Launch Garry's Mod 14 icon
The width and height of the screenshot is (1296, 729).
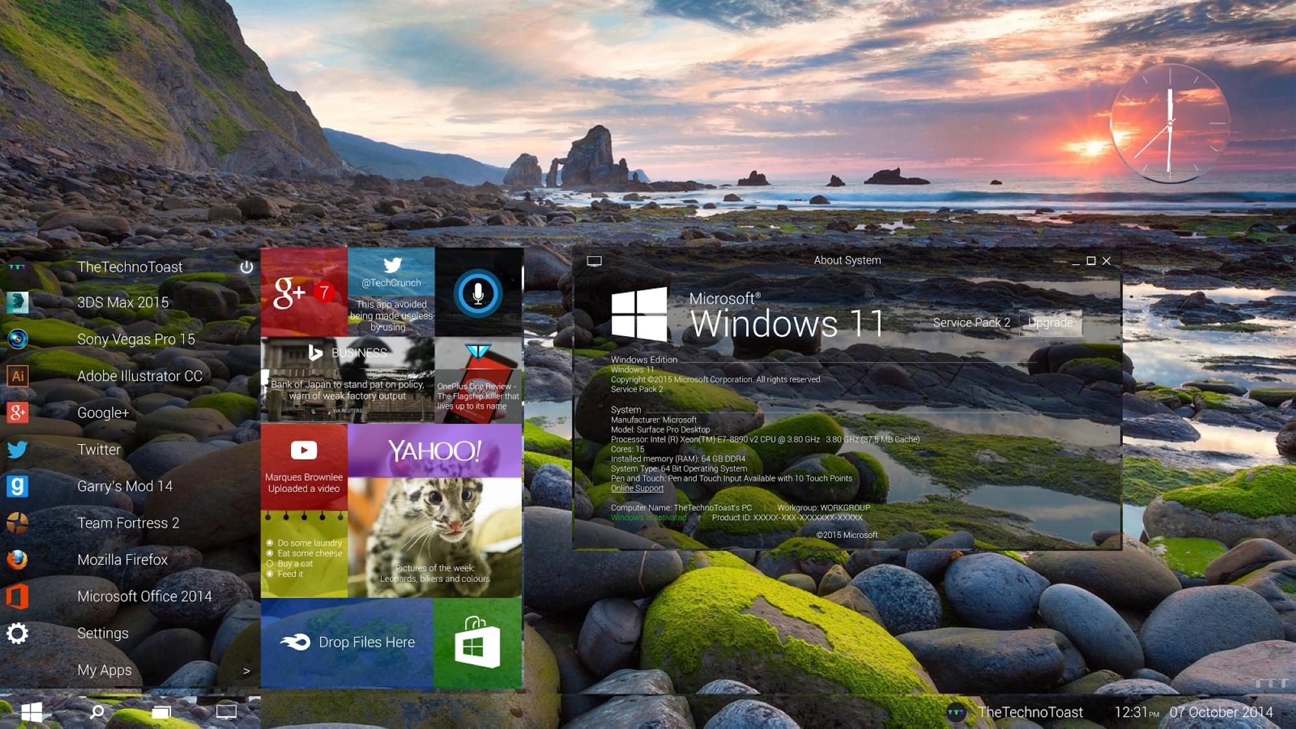[17, 486]
